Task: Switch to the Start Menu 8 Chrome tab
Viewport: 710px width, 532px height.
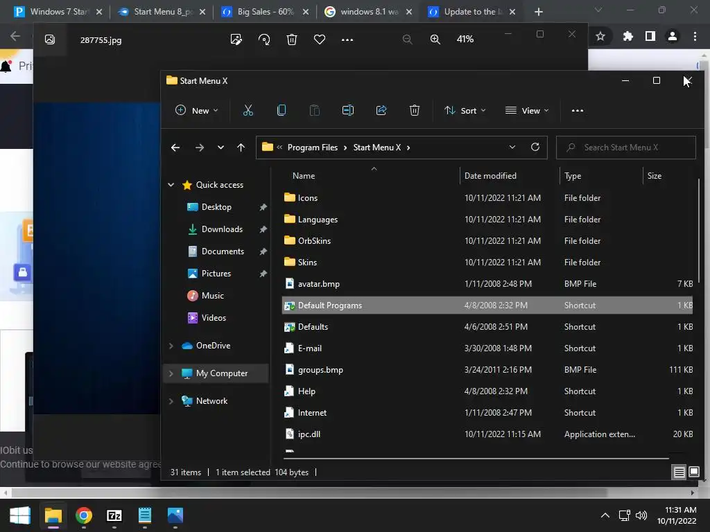Action: [x=161, y=12]
